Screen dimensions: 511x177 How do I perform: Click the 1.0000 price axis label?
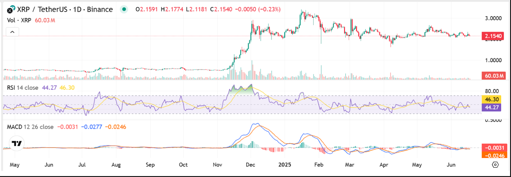coord(493,60)
